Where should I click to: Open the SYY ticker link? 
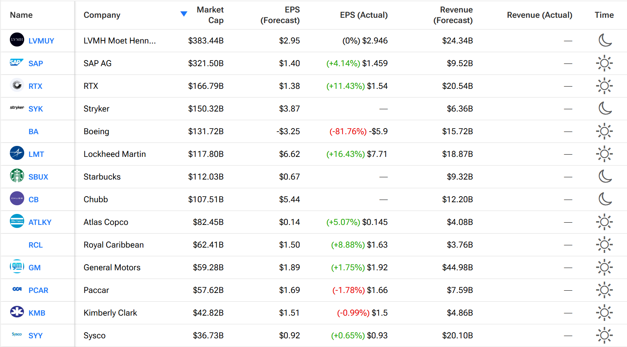[36, 336]
